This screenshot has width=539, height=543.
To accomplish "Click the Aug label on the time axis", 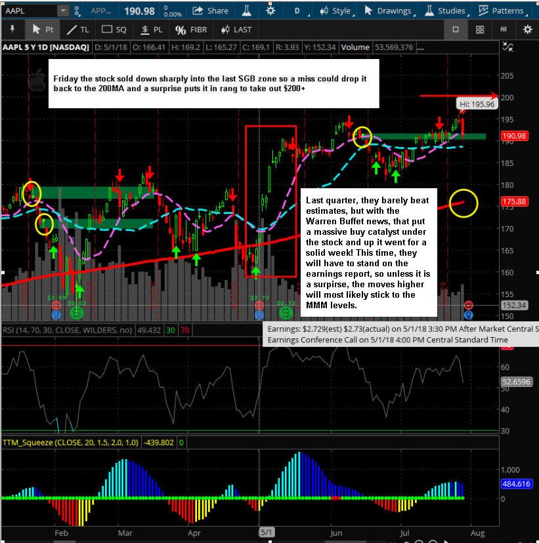I will (478, 533).
